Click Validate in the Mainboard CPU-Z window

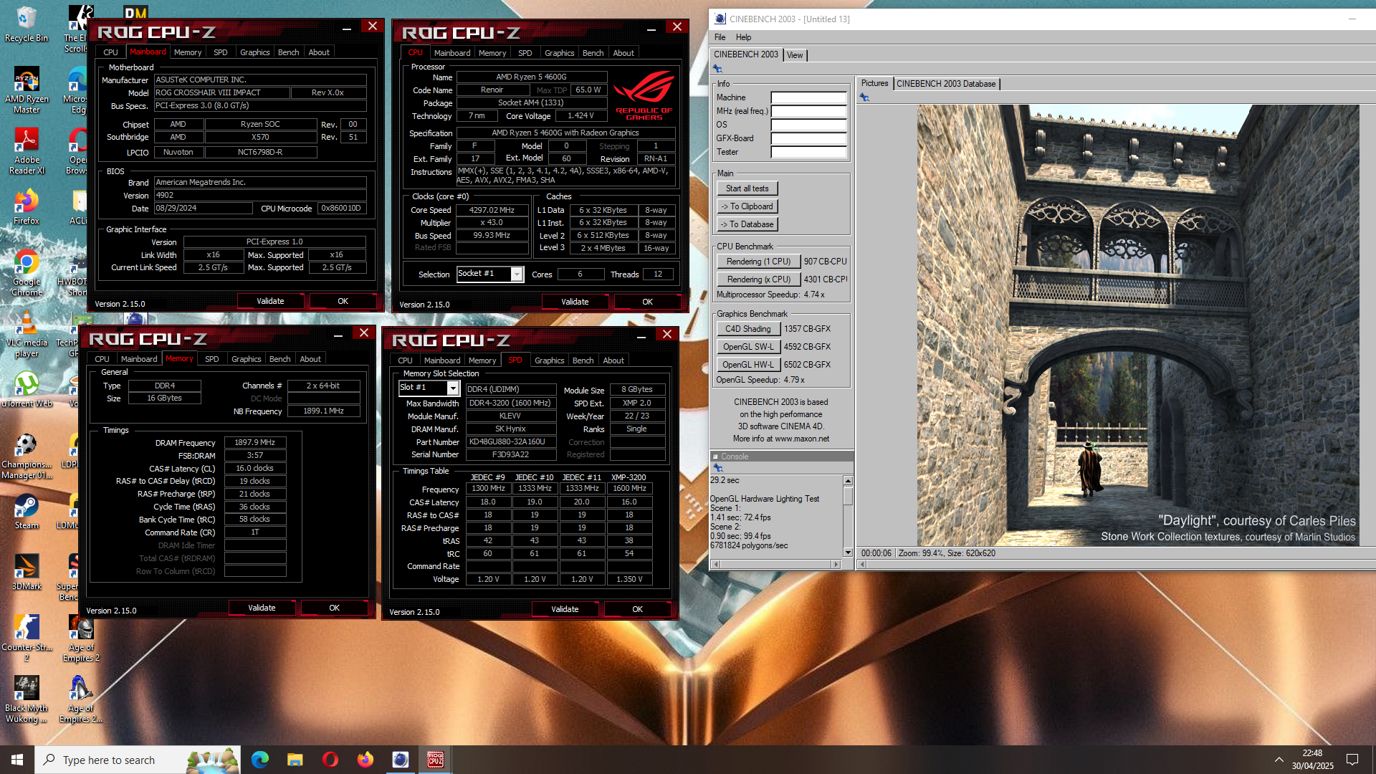[x=270, y=301]
